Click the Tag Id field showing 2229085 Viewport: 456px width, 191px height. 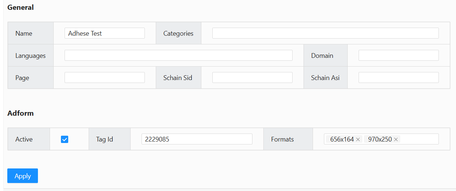[197, 139]
